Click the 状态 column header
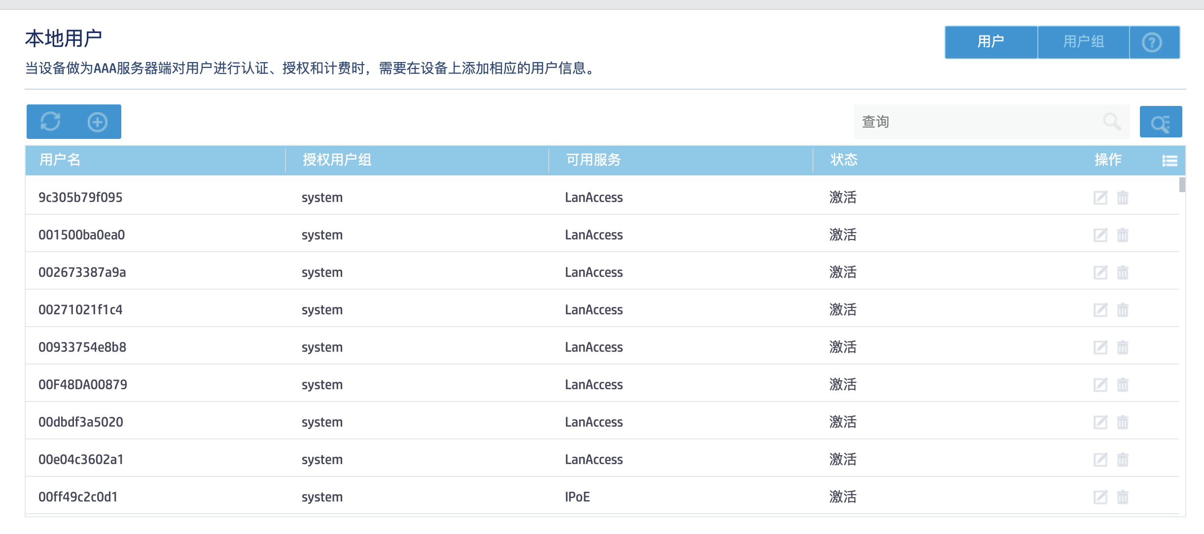Viewport: 1204px width, 534px height. click(844, 160)
